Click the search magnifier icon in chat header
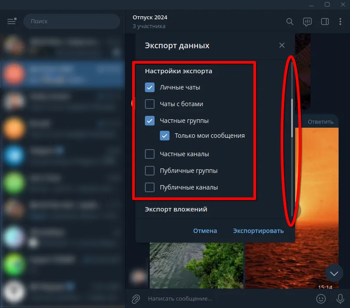 click(290, 21)
